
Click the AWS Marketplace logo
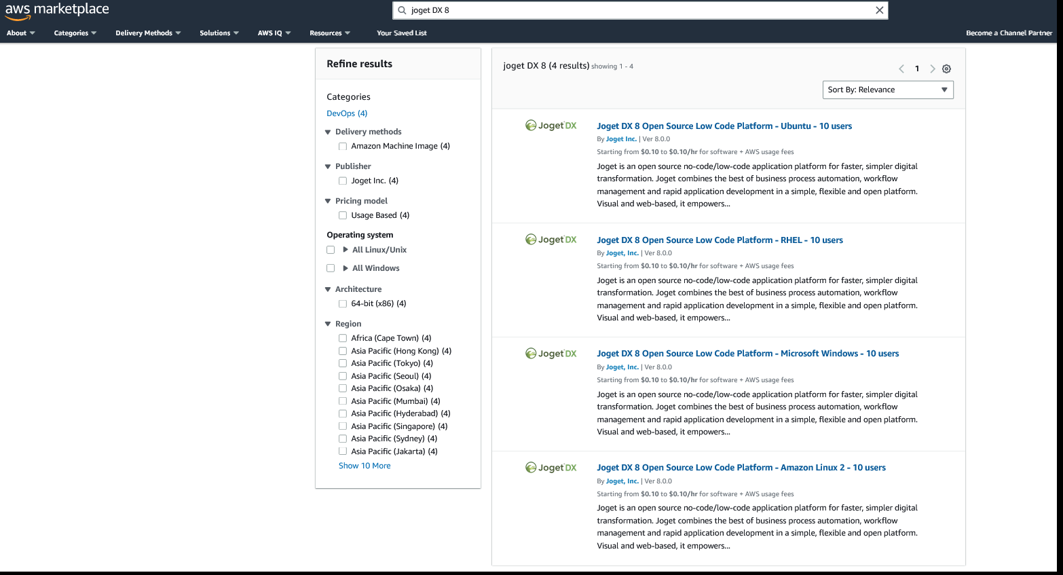[x=57, y=11]
